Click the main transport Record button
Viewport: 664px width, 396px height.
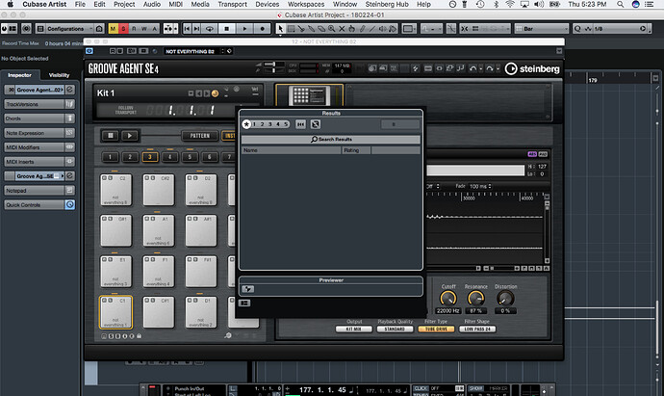click(x=262, y=29)
